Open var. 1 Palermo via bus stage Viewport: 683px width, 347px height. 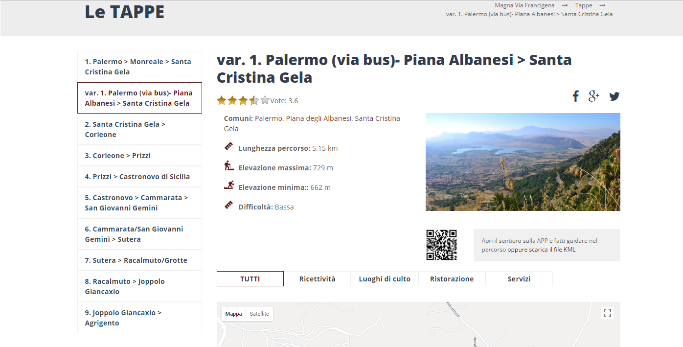pyautogui.click(x=139, y=98)
